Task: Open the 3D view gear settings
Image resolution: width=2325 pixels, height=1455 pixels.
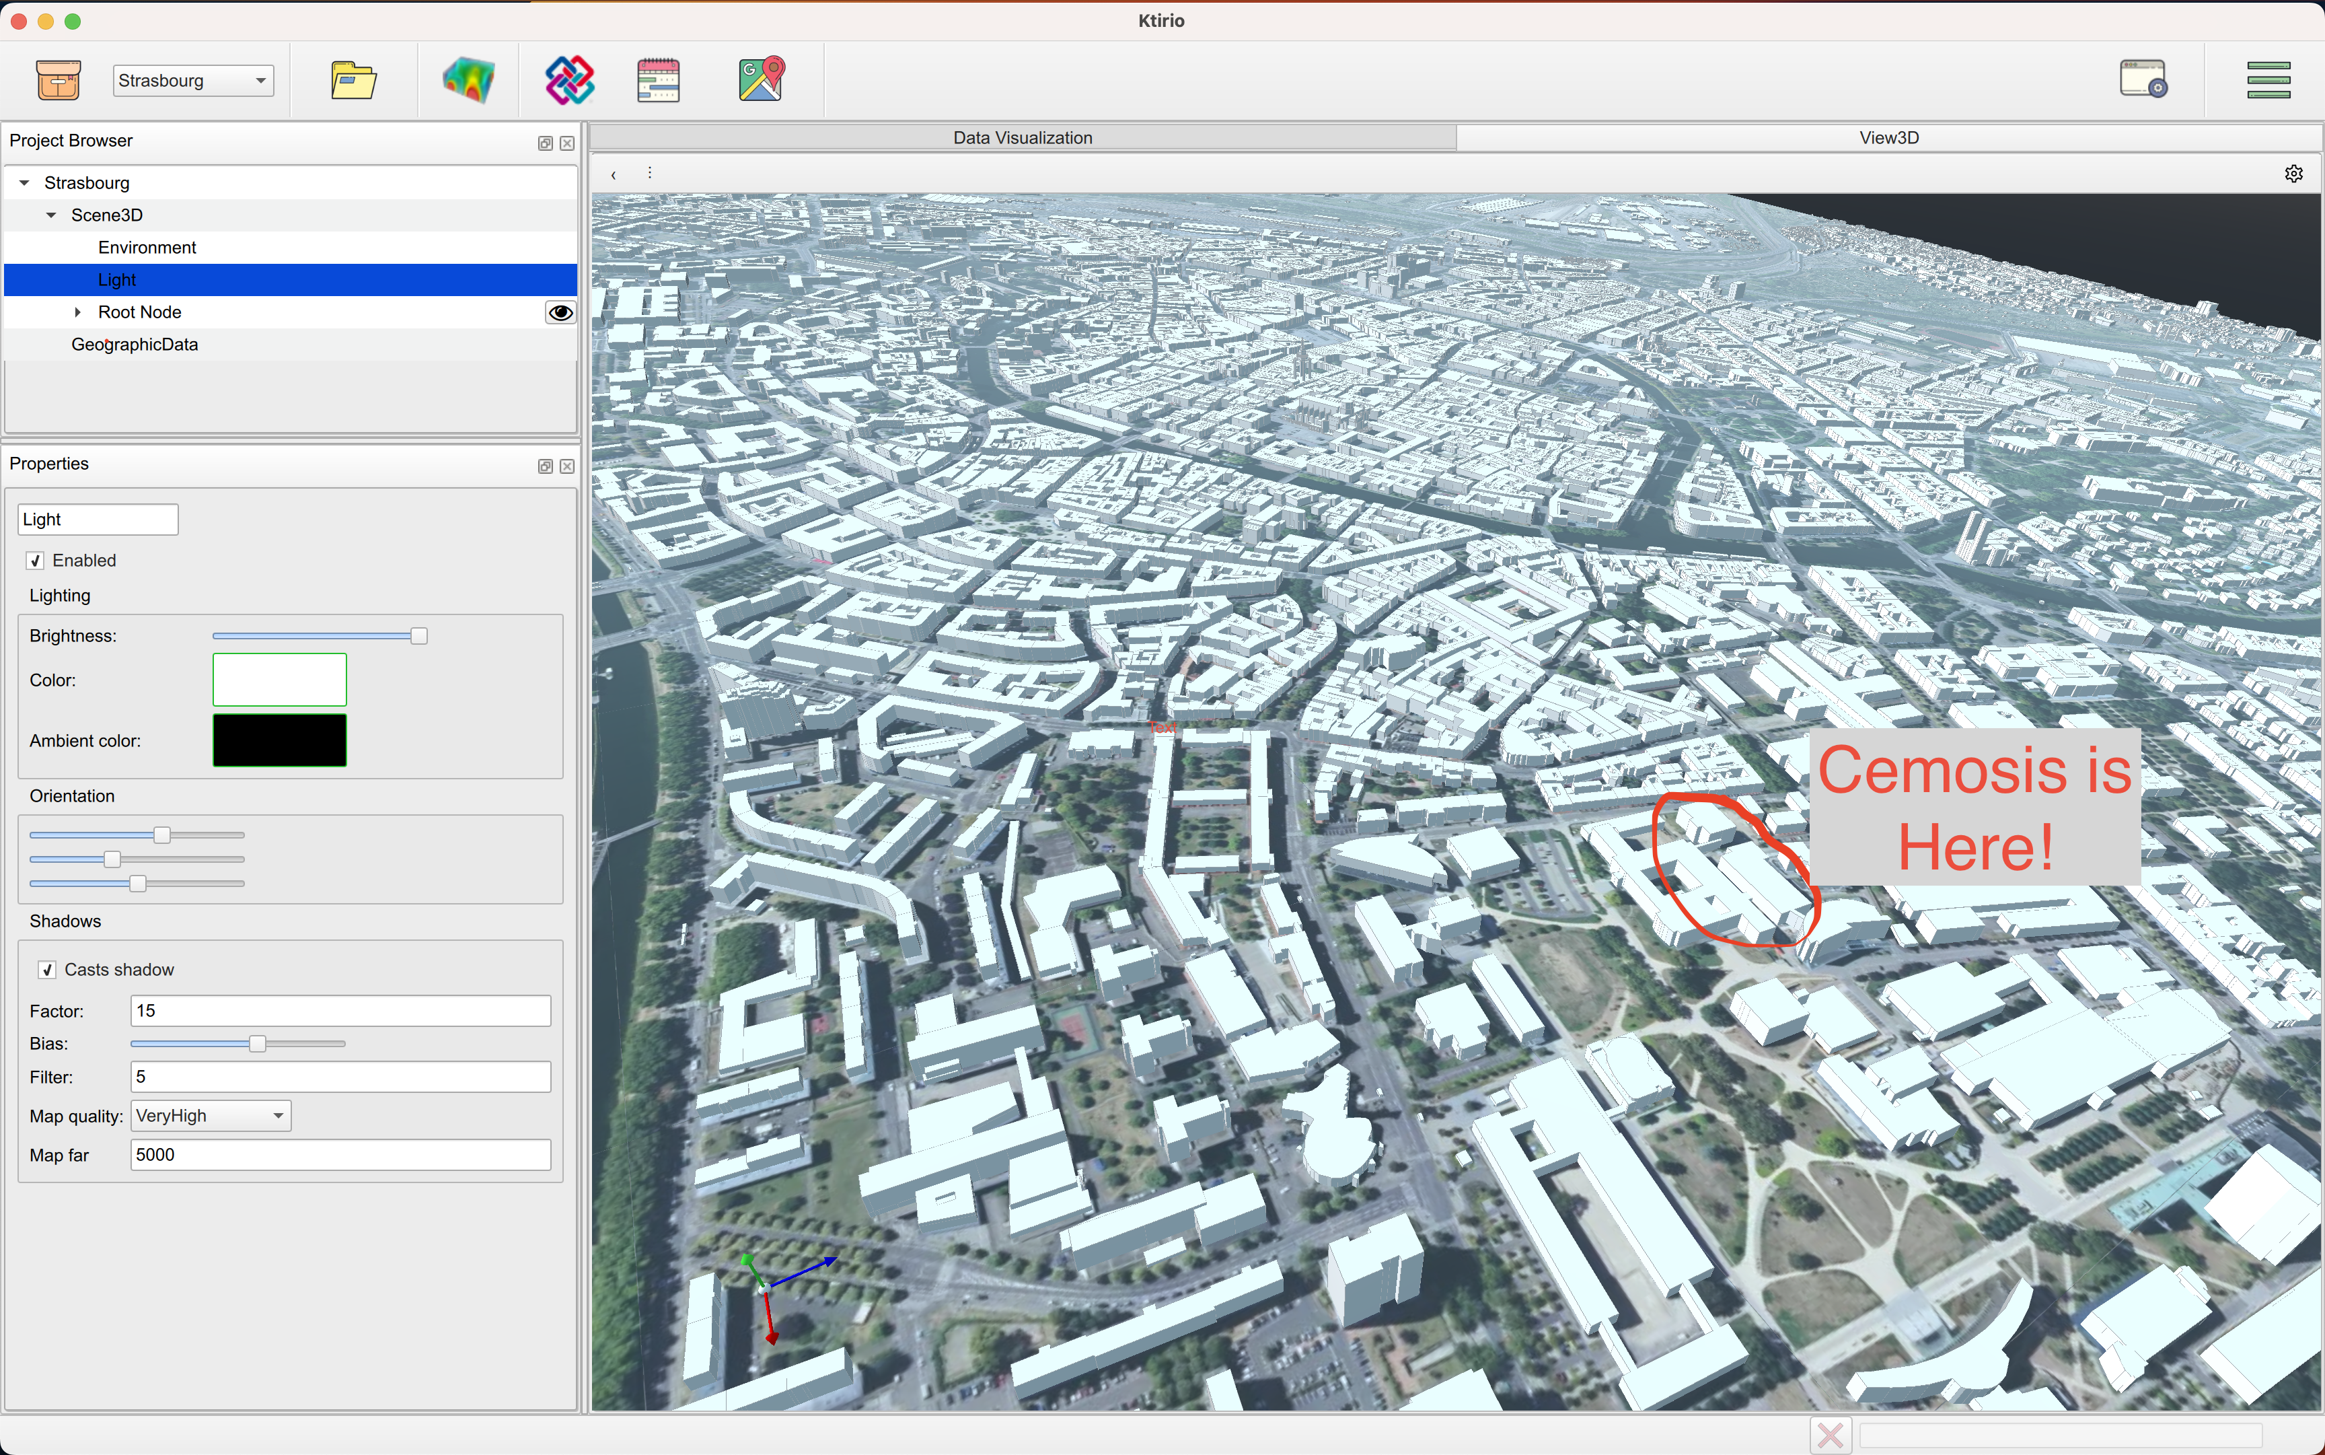Action: 2293,174
